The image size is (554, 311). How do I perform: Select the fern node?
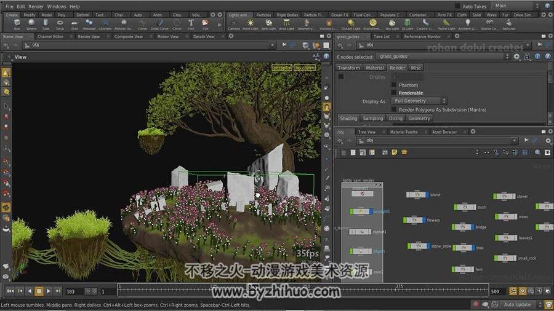463,269
